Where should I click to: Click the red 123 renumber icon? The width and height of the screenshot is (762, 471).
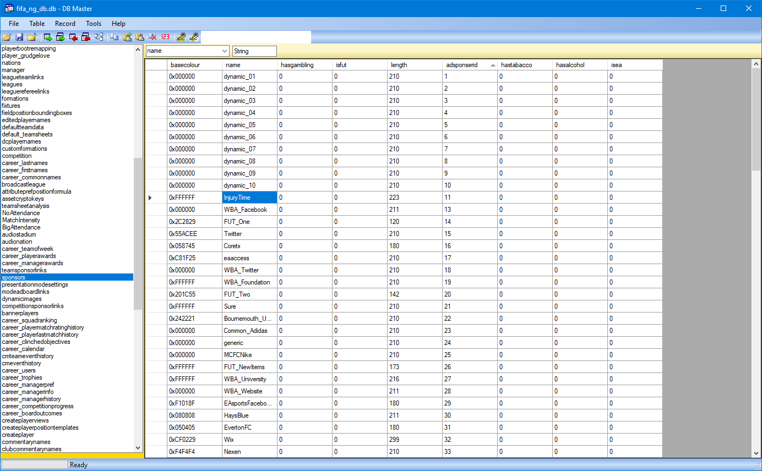click(165, 37)
